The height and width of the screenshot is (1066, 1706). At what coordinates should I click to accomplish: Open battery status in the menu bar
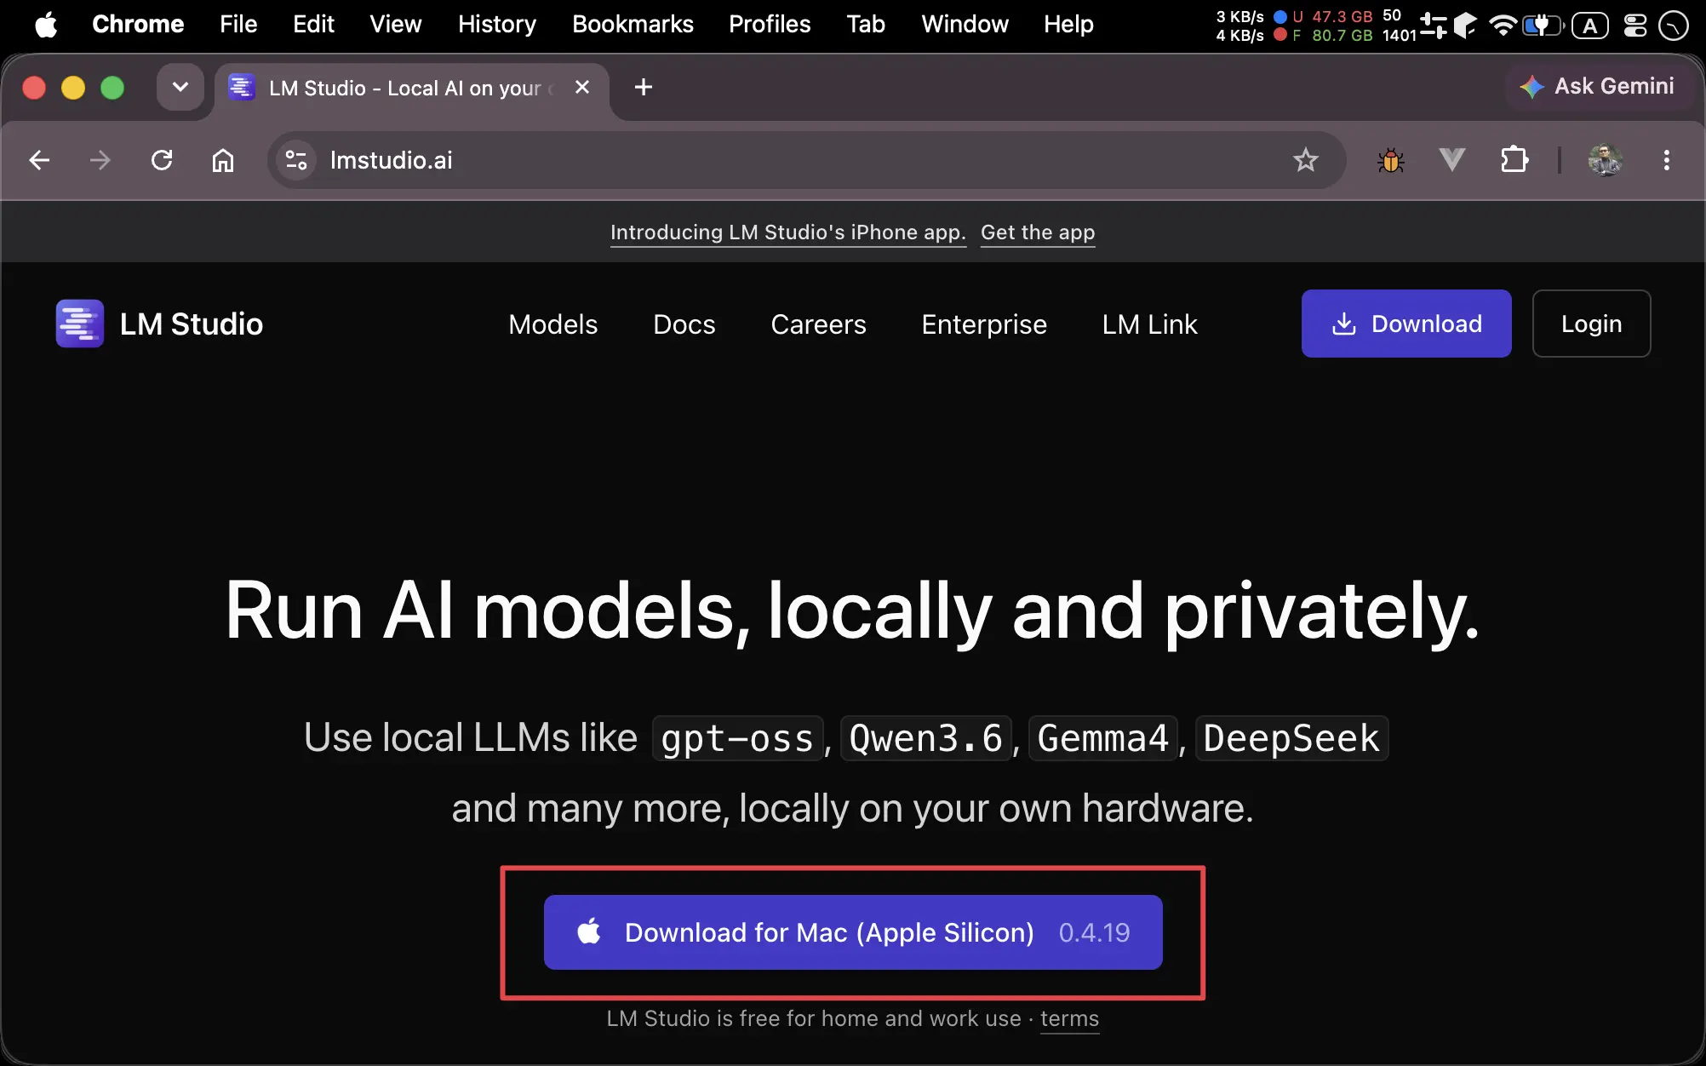click(x=1543, y=25)
